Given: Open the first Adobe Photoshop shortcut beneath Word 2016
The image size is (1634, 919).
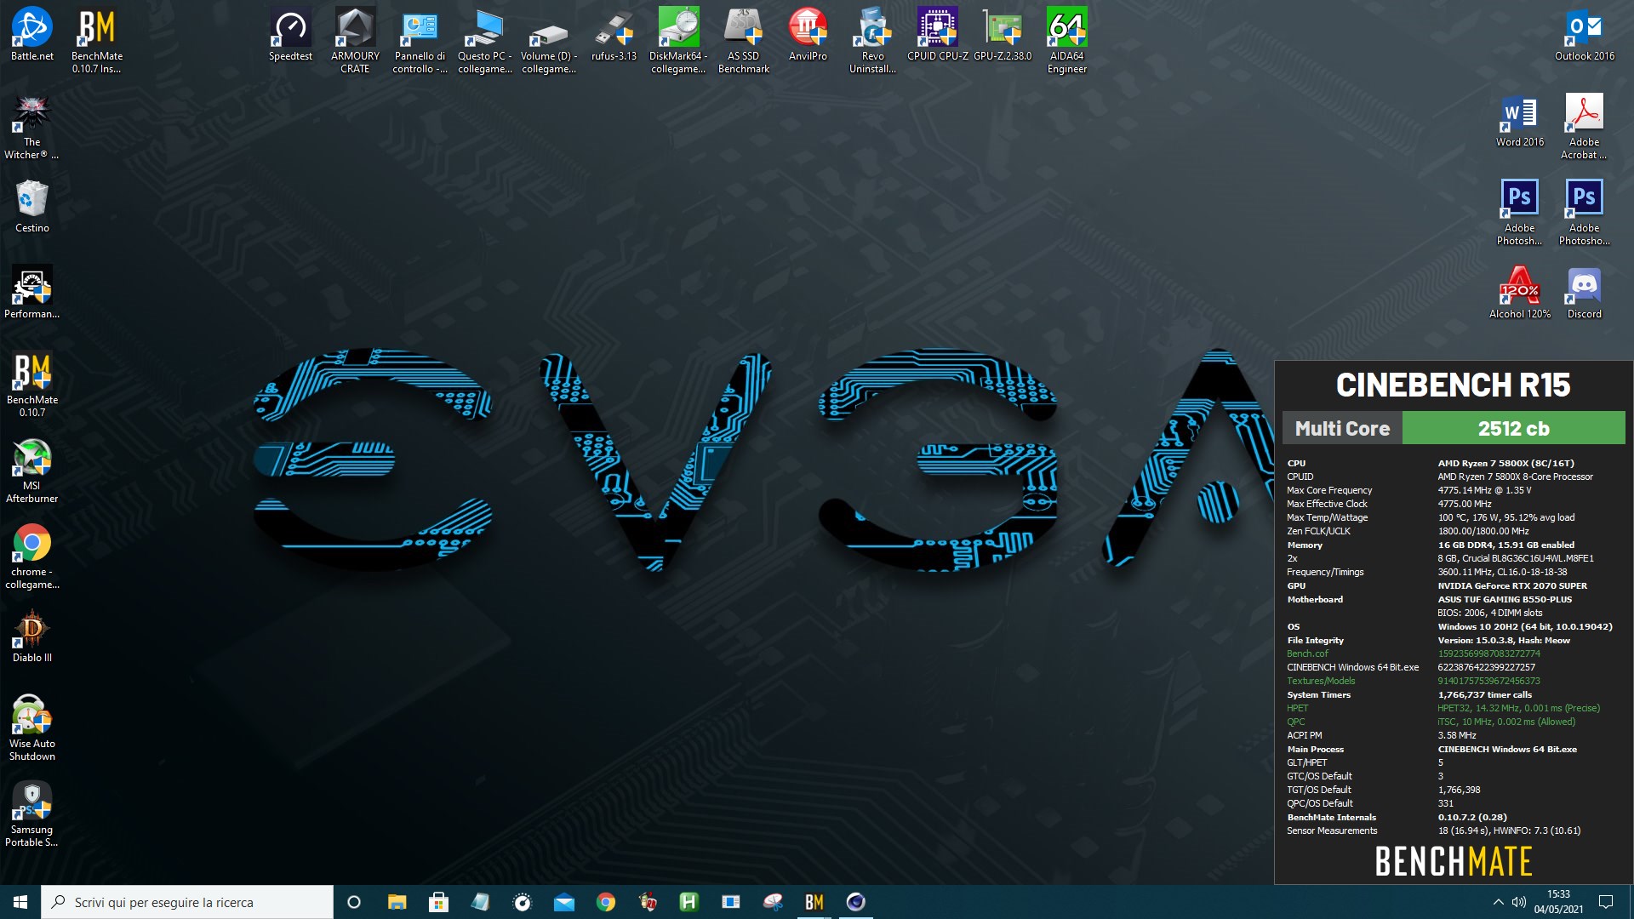Looking at the screenshot, I should 1520,212.
